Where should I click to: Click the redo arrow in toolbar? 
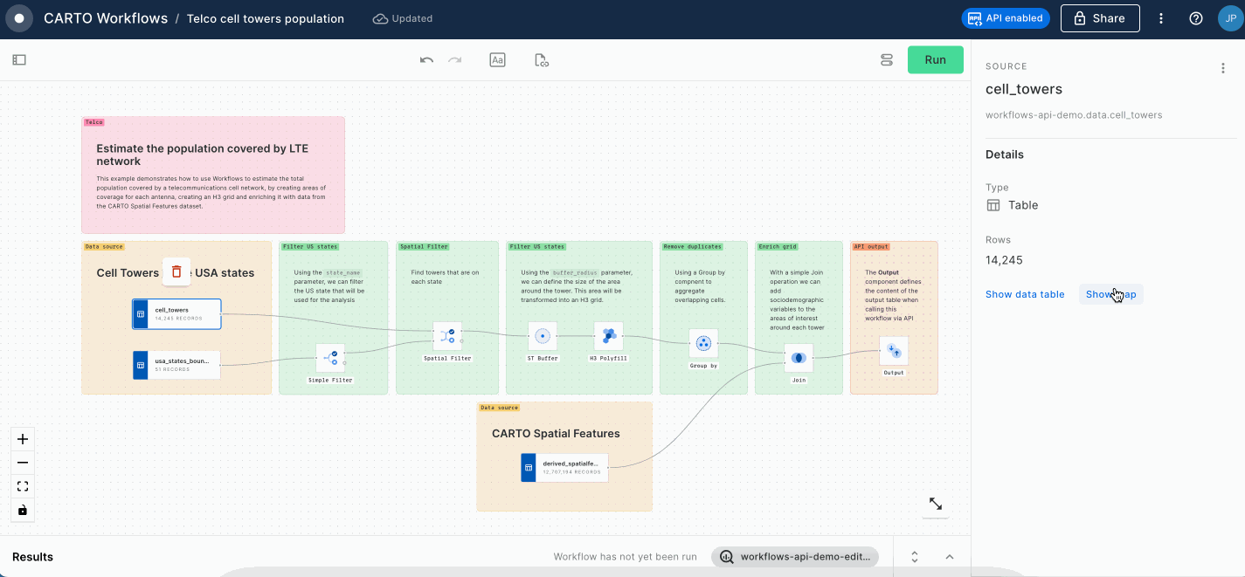click(454, 60)
